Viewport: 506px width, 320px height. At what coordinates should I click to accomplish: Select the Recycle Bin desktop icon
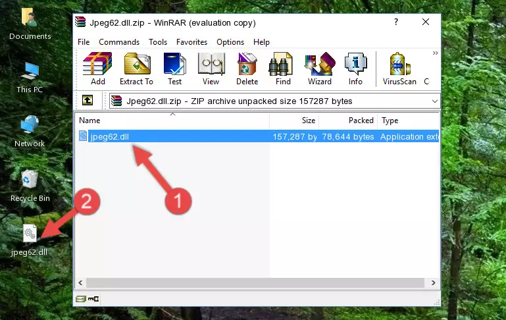tap(30, 186)
